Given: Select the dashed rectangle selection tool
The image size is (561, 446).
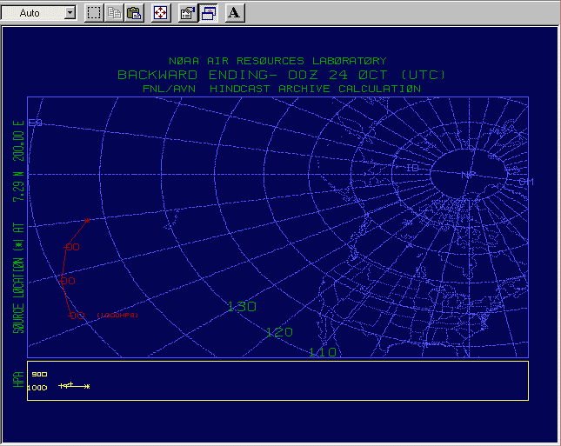Looking at the screenshot, I should click(x=94, y=13).
